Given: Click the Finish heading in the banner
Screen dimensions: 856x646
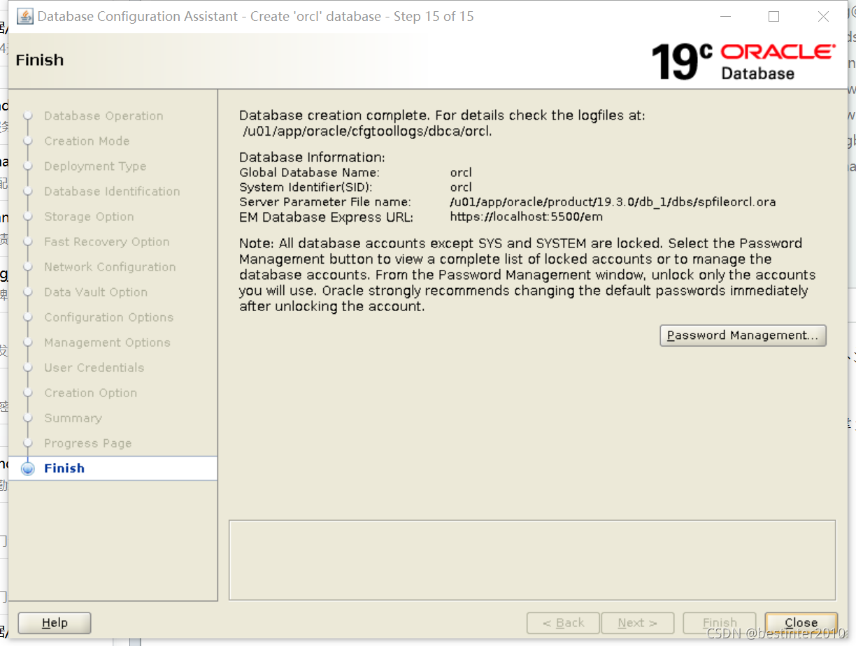Looking at the screenshot, I should click(39, 60).
